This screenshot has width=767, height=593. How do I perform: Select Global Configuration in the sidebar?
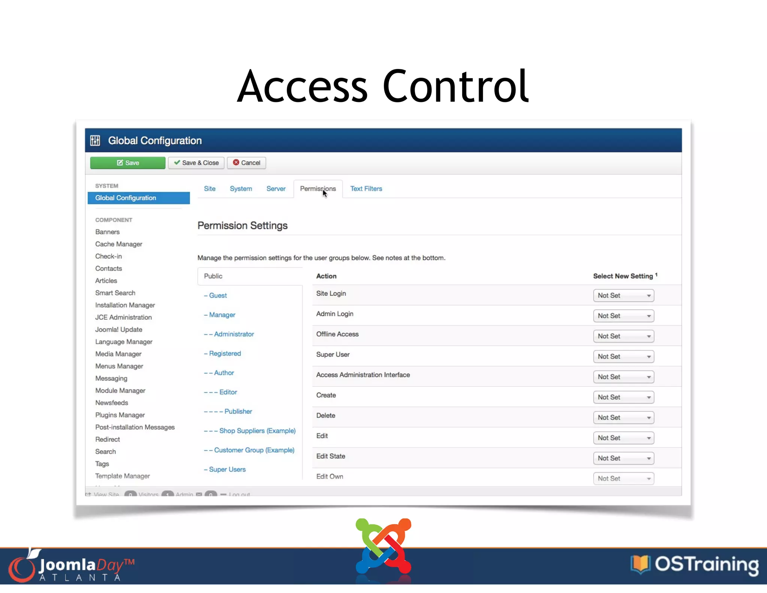(139, 198)
